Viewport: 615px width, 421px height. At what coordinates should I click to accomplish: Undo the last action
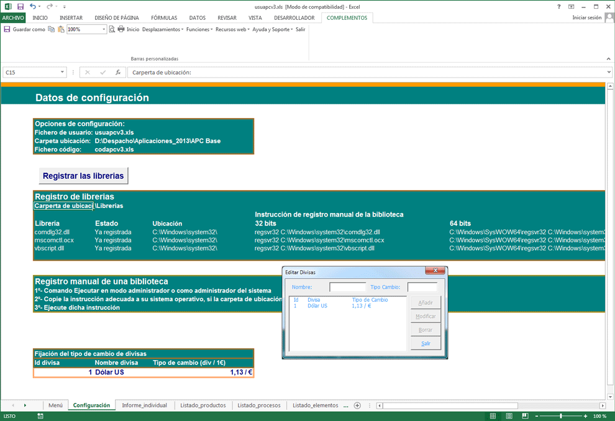click(33, 7)
